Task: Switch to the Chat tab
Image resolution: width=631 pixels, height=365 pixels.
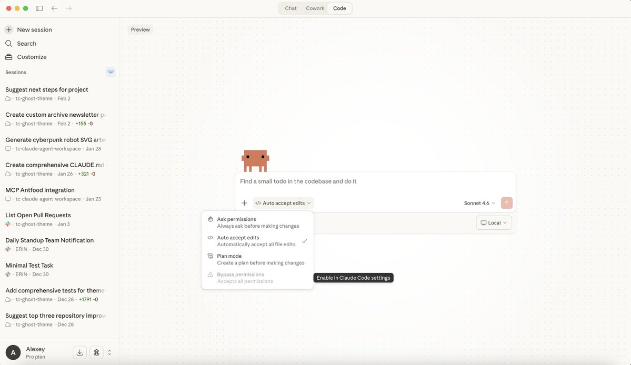Action: click(290, 8)
